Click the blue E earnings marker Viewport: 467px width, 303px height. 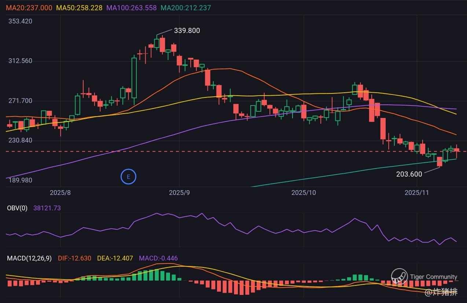[x=128, y=177]
